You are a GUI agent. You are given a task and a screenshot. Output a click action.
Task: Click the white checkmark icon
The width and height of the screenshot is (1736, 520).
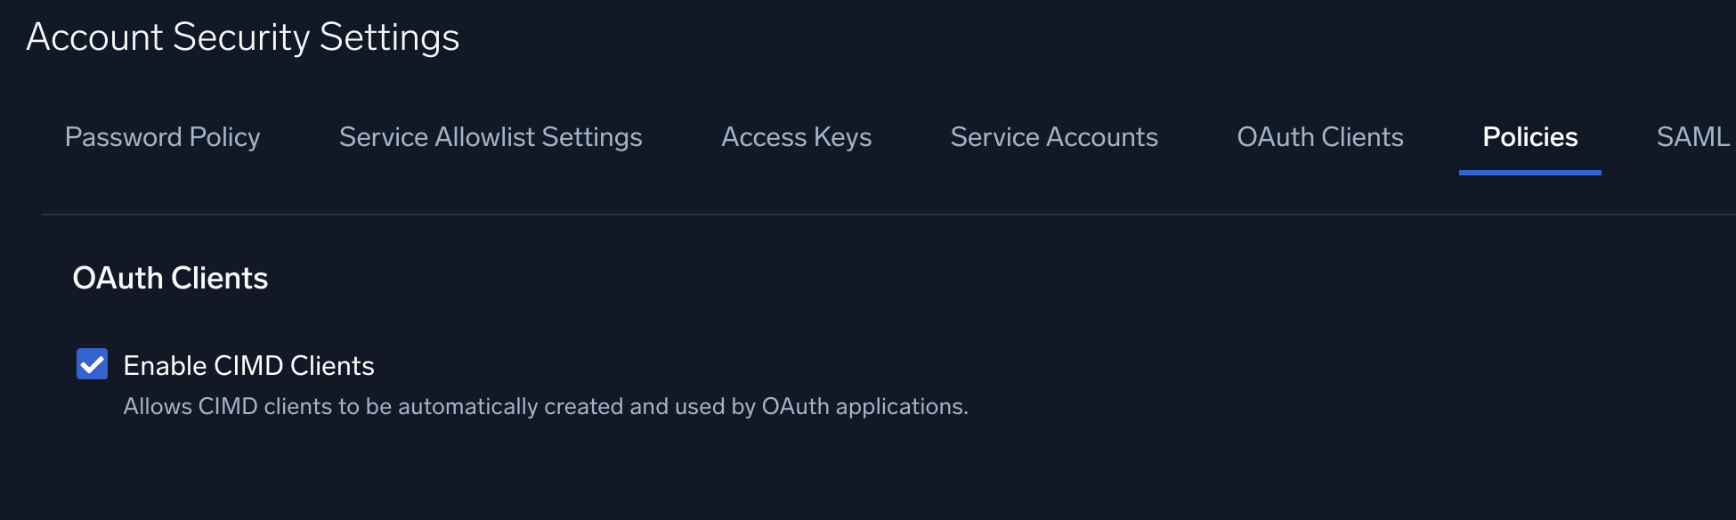(93, 364)
